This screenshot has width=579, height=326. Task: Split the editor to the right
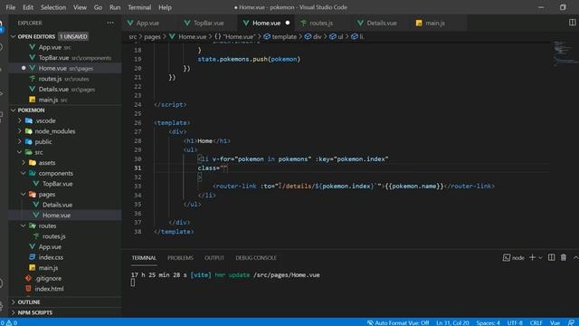[x=572, y=23]
